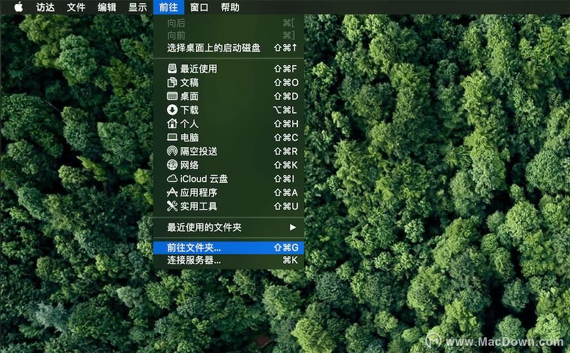Viewport: 570px width, 353px height.
Task: Go to 电脑 label
Action: [x=189, y=138]
